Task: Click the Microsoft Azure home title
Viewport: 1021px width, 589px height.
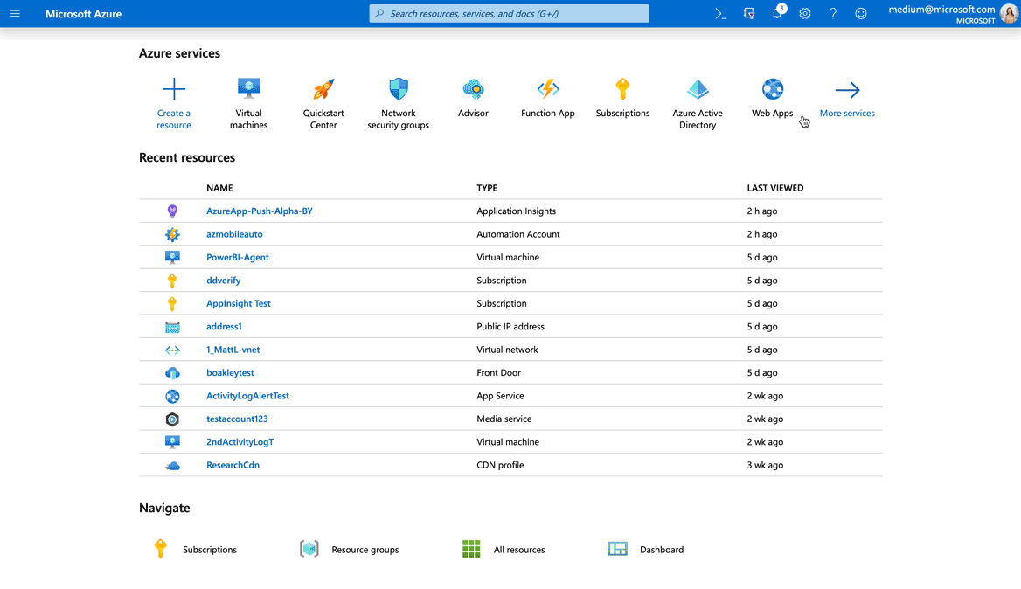Action: (x=83, y=14)
